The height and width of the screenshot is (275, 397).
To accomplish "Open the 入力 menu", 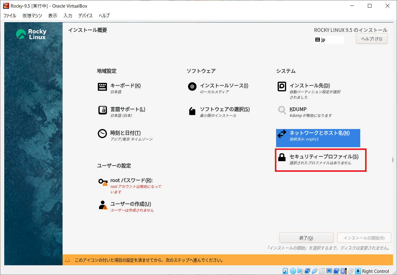I will tap(68, 15).
